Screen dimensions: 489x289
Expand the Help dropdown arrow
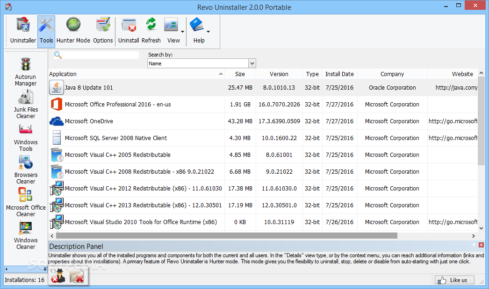(x=209, y=31)
